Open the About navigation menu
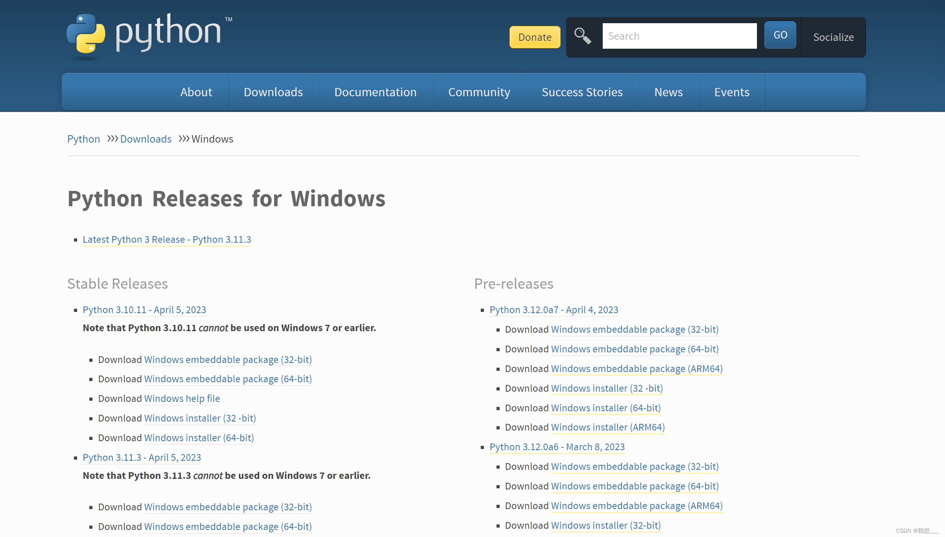The image size is (945, 537). pyautogui.click(x=196, y=92)
